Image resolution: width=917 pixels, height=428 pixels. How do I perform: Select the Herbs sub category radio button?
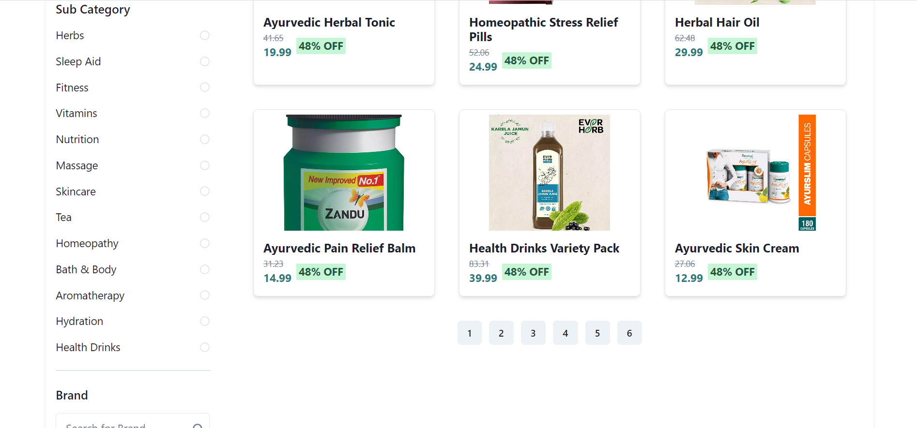(205, 35)
